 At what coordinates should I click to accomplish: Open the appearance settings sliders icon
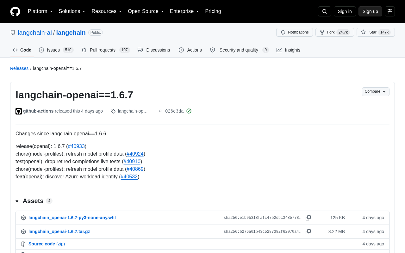click(x=390, y=11)
